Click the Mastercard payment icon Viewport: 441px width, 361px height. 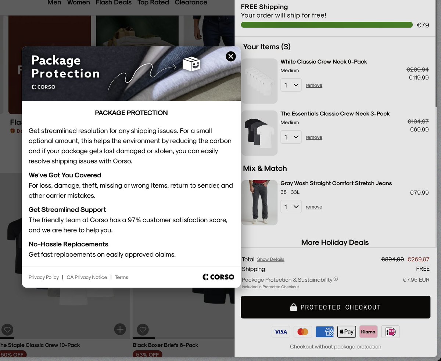coord(303,332)
